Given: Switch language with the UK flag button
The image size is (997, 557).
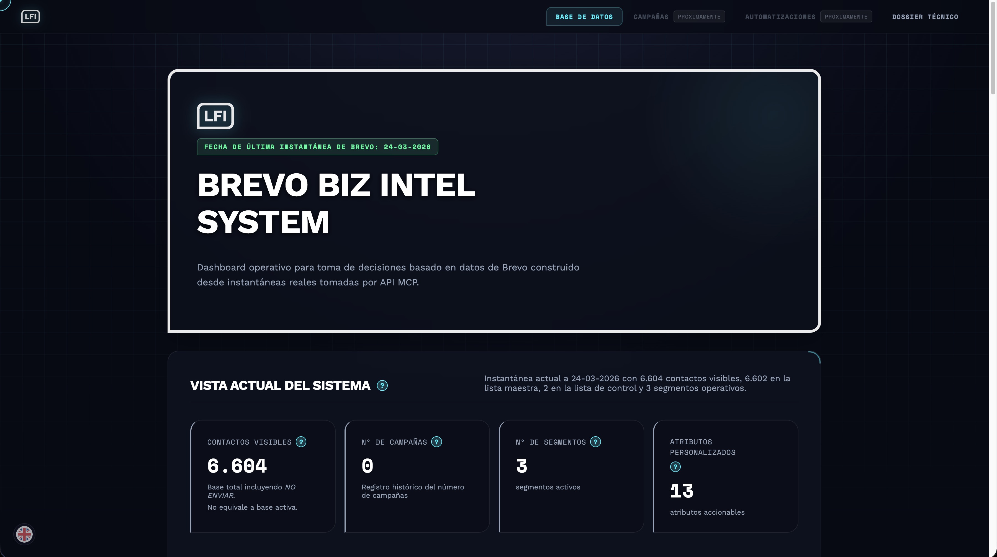Looking at the screenshot, I should [x=24, y=534].
